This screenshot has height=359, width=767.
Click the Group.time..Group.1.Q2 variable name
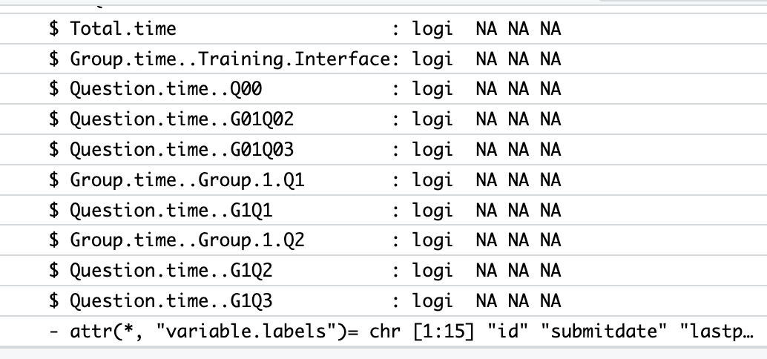187,241
